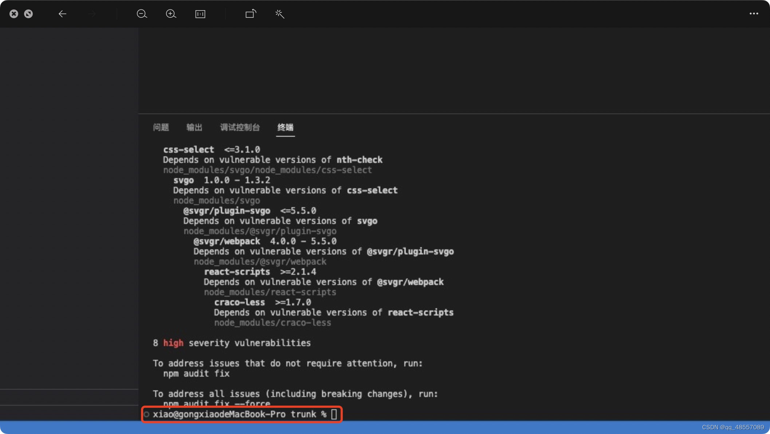Click the magic wand enhance icon
This screenshot has height=434, width=770.
click(x=279, y=14)
